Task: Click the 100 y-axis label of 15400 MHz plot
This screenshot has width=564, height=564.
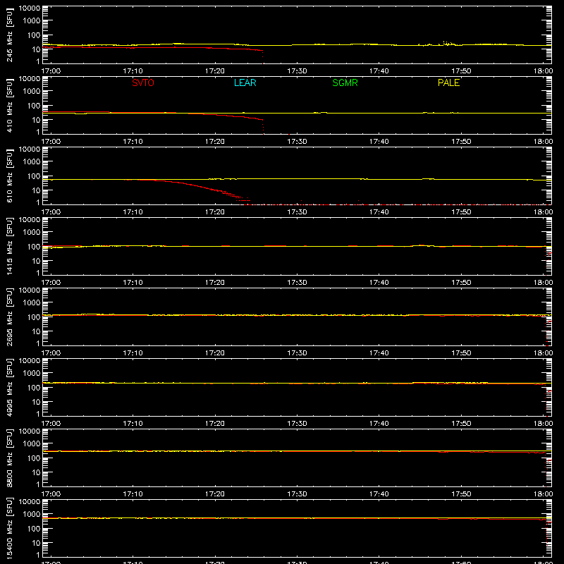Action: [x=34, y=528]
